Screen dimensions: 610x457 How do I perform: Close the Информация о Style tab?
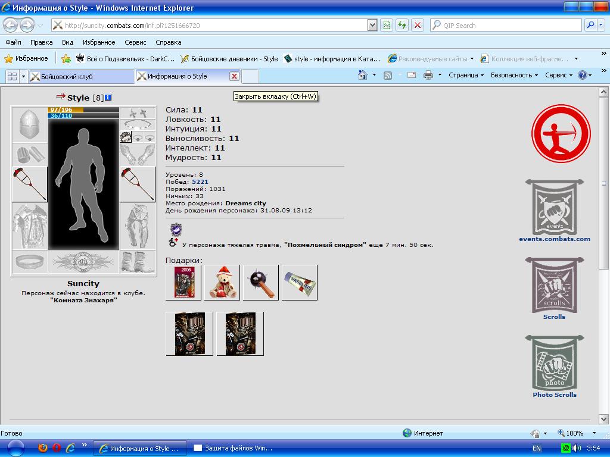(x=234, y=76)
